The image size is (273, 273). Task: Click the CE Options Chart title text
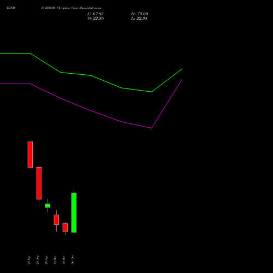71,8
